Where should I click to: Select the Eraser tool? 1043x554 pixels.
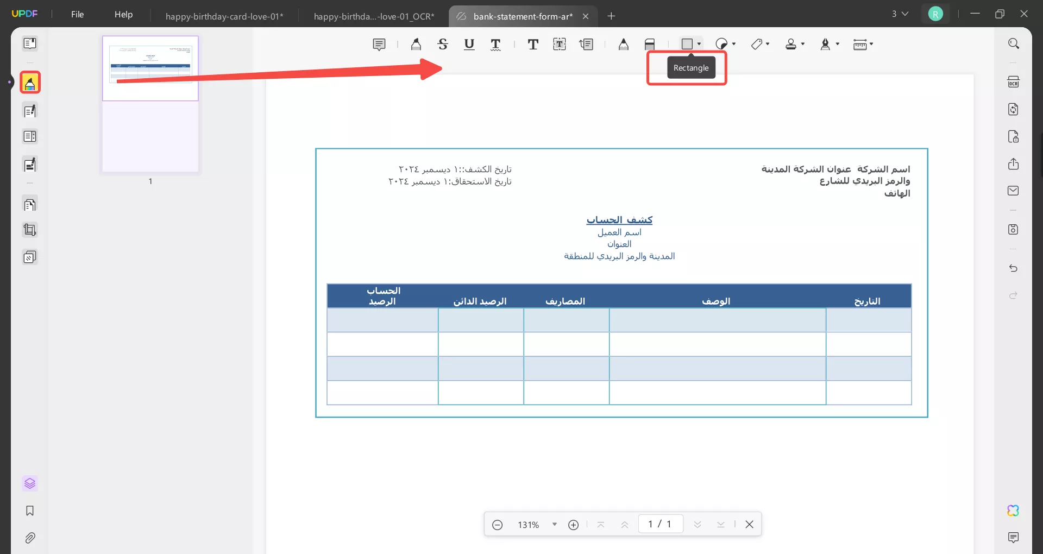click(650, 44)
